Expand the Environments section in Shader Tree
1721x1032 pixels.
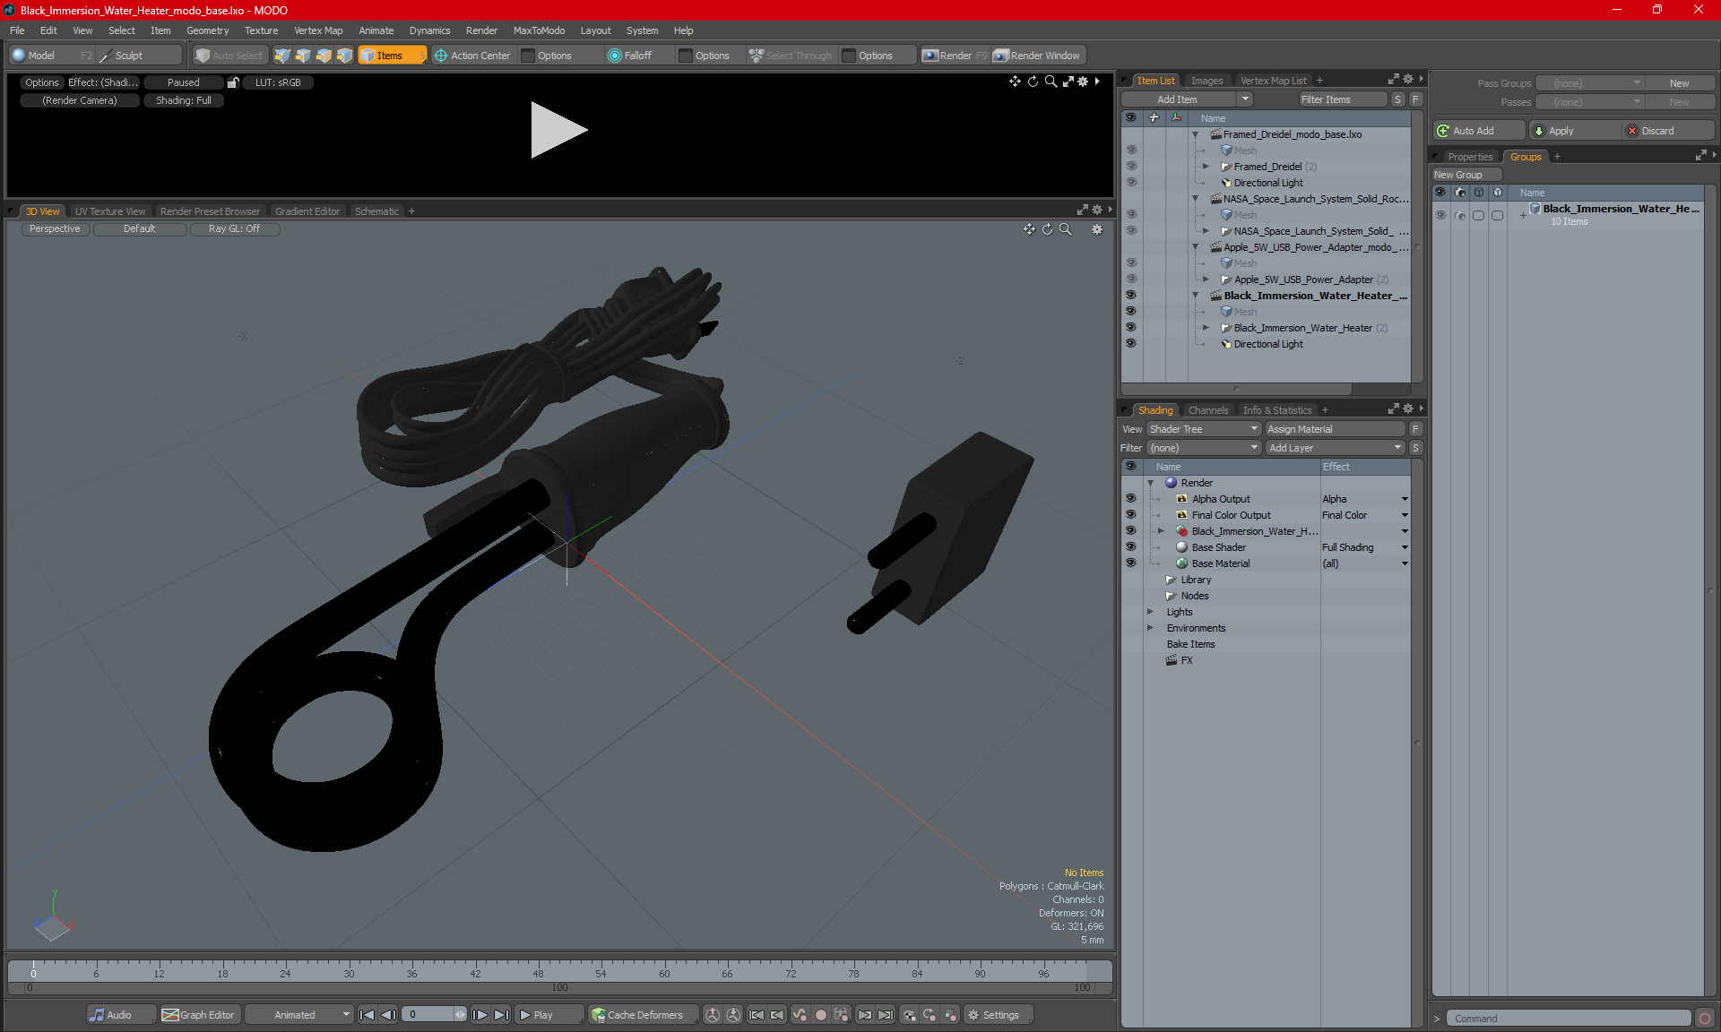pyautogui.click(x=1149, y=628)
